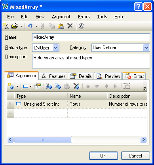Image resolution: width=154 pixels, height=165 pixels.
Task: Select the Rows name cell
Action: click(87, 104)
